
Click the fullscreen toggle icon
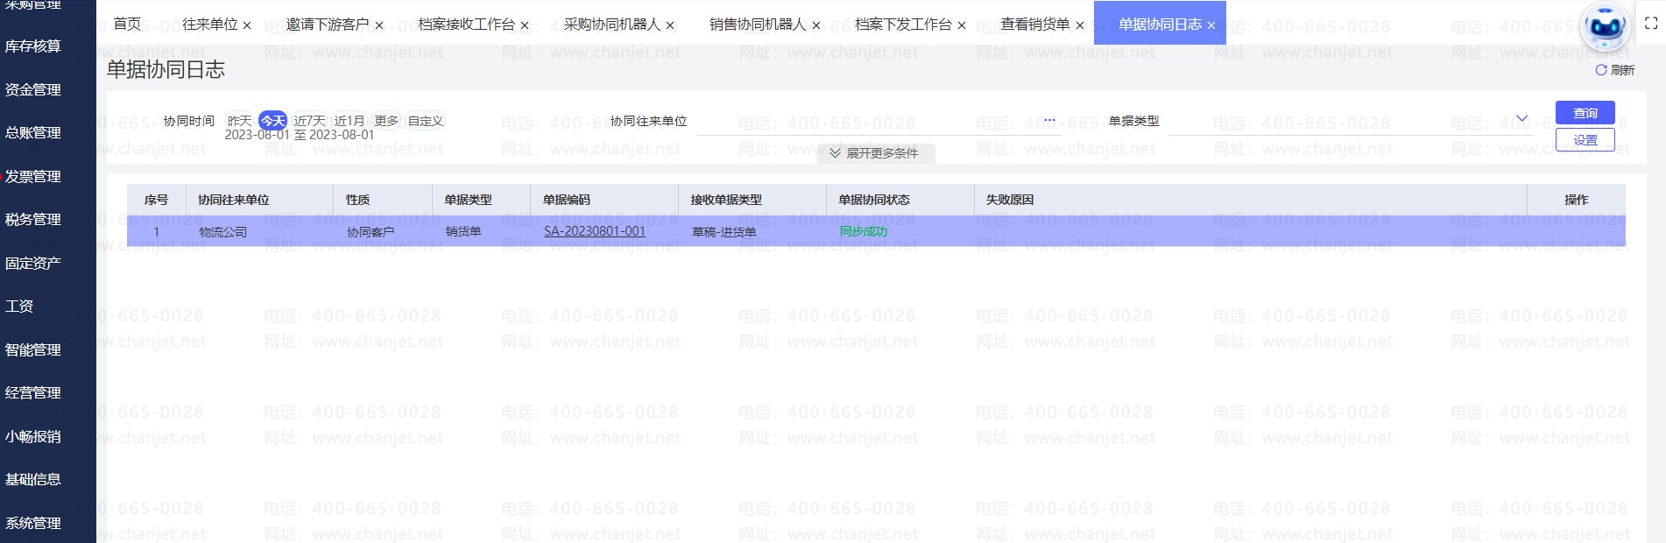pos(1651,24)
